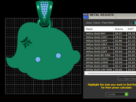
Task: Click the Metal Weights flask icon
Action: pyautogui.click(x=86, y=16)
